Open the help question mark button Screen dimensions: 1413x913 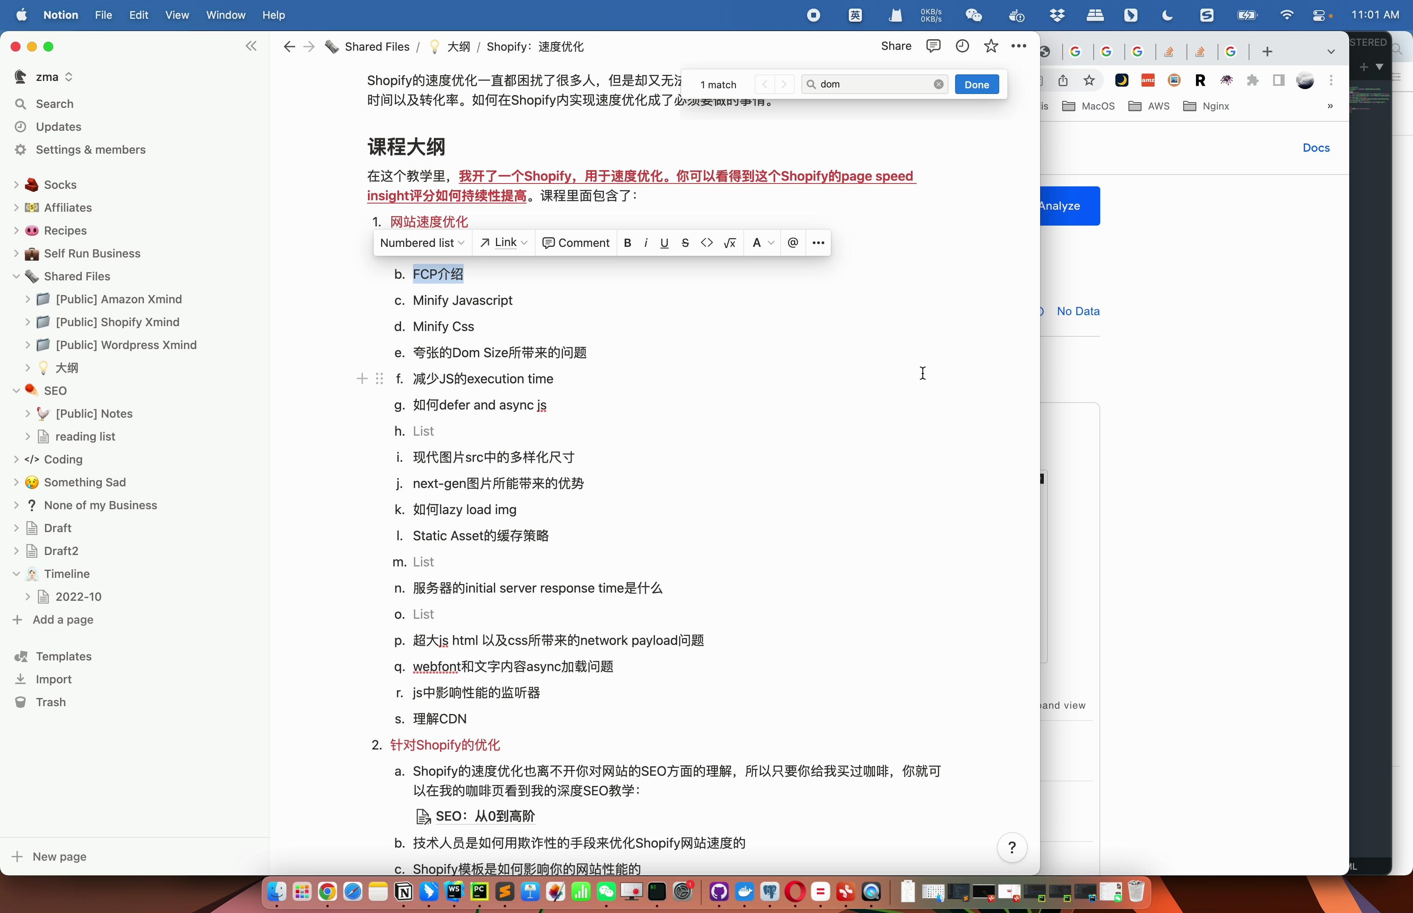click(x=1012, y=848)
